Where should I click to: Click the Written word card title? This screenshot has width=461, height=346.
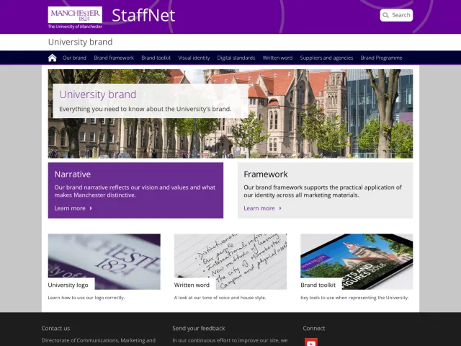[x=192, y=285]
